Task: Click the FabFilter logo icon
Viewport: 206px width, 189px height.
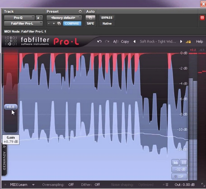Action: coord(11,41)
